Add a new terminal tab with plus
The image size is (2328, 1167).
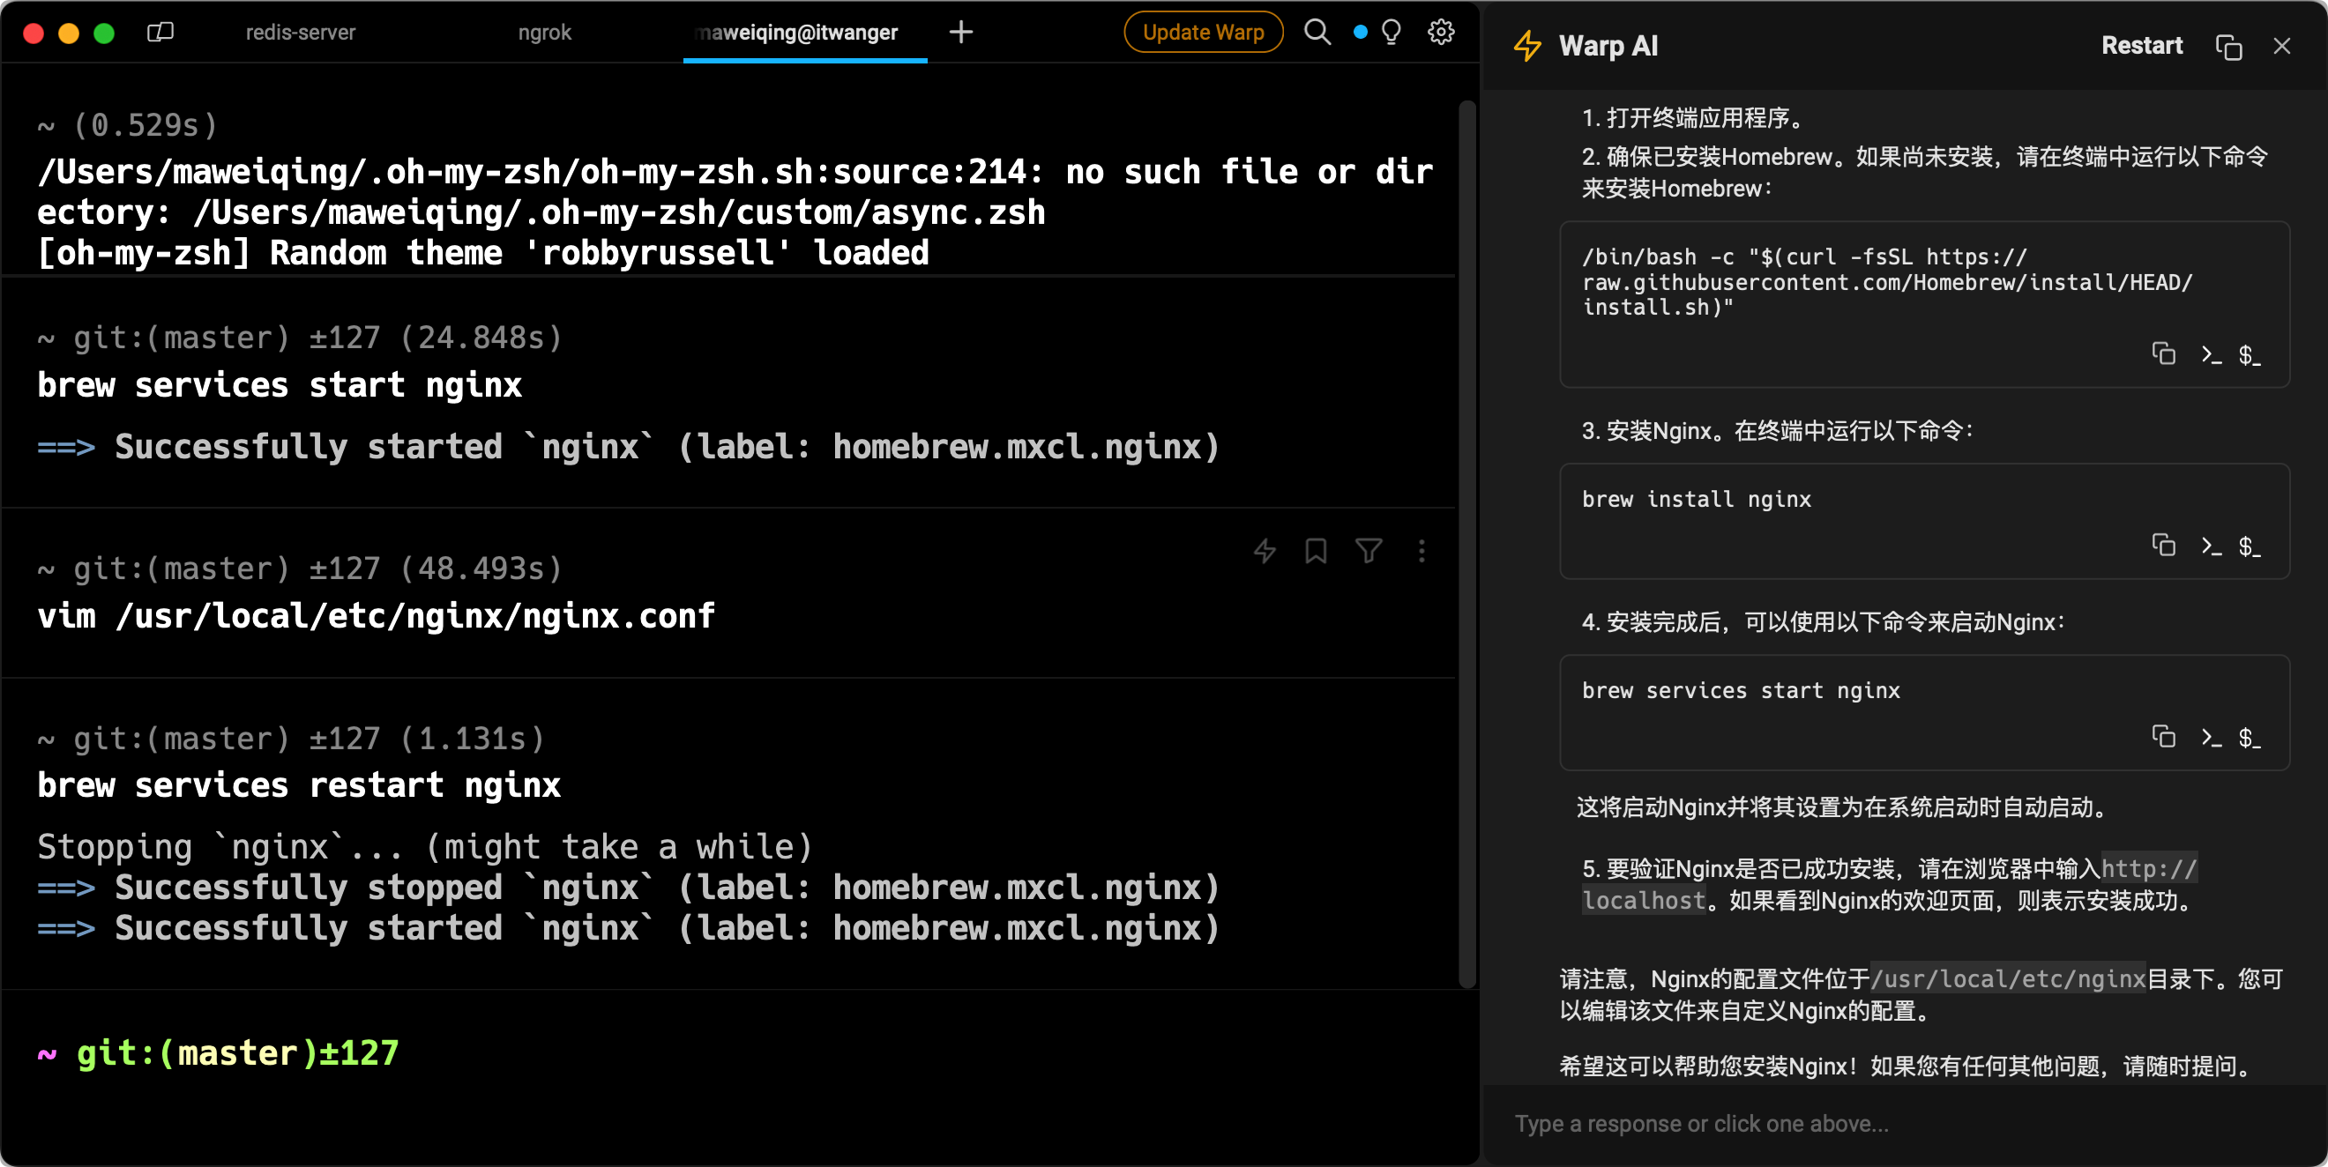(960, 33)
